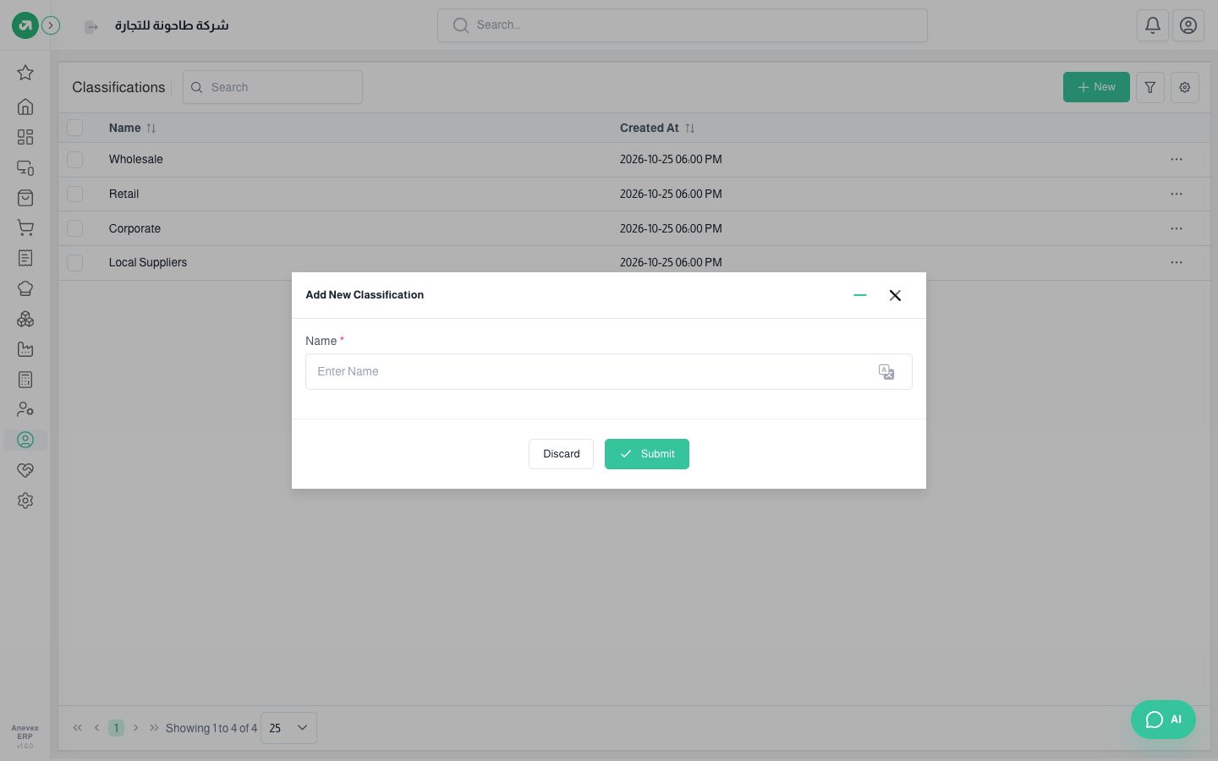Screen dimensions: 1218x761
Task: Open the stacked boxes inventory sidebar icon
Action: 25,319
